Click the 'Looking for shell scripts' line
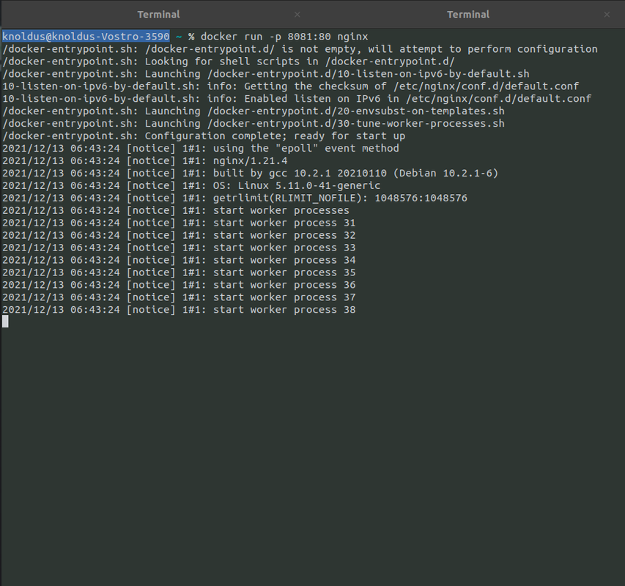 coord(229,62)
